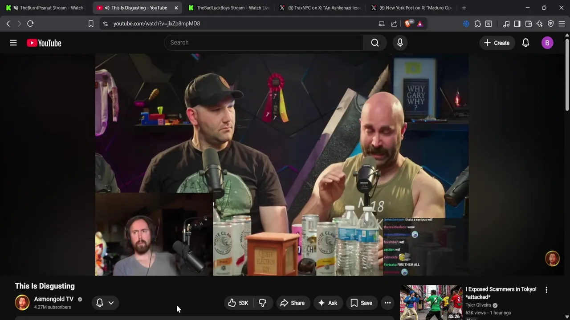The height and width of the screenshot is (320, 570).
Task: Open a new browser tab
Action: tap(464, 8)
